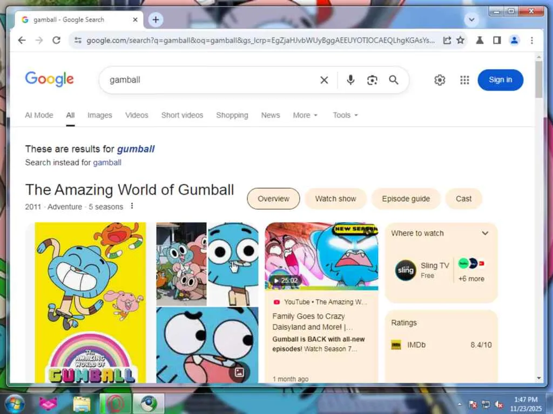Open Family Goes to Crazy Daisyland video title
The image size is (553, 414).
coord(312,321)
